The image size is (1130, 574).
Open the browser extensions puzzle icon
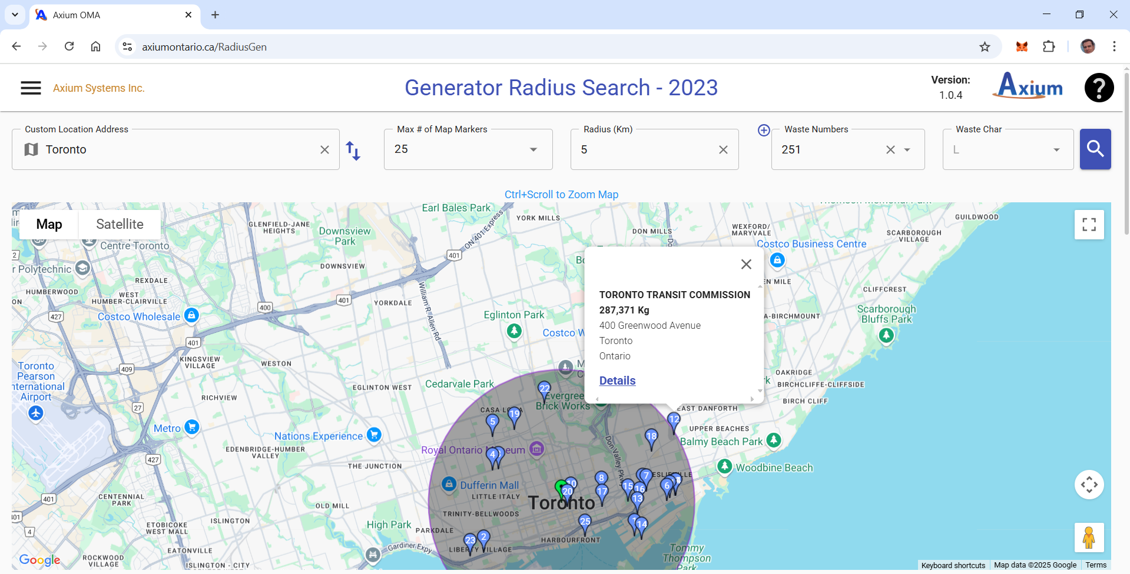[x=1049, y=46]
